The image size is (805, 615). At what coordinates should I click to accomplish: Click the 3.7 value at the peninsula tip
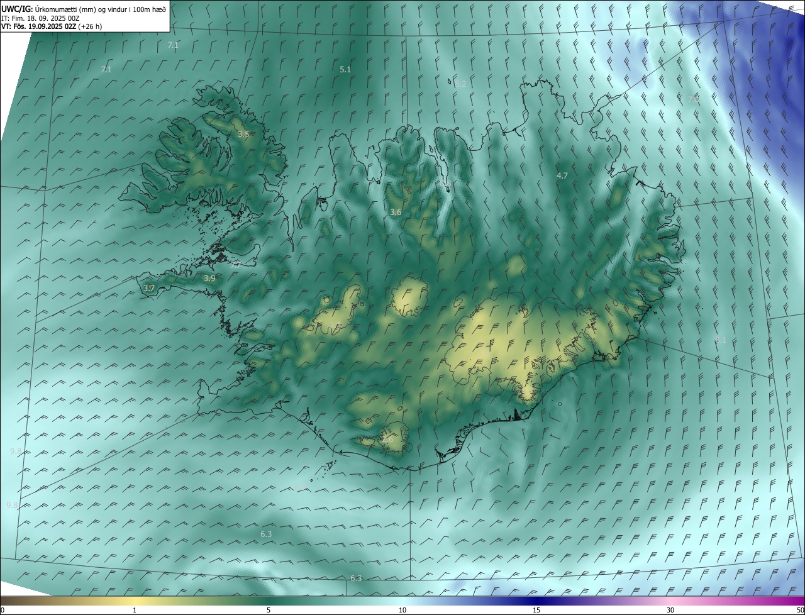coord(149,288)
